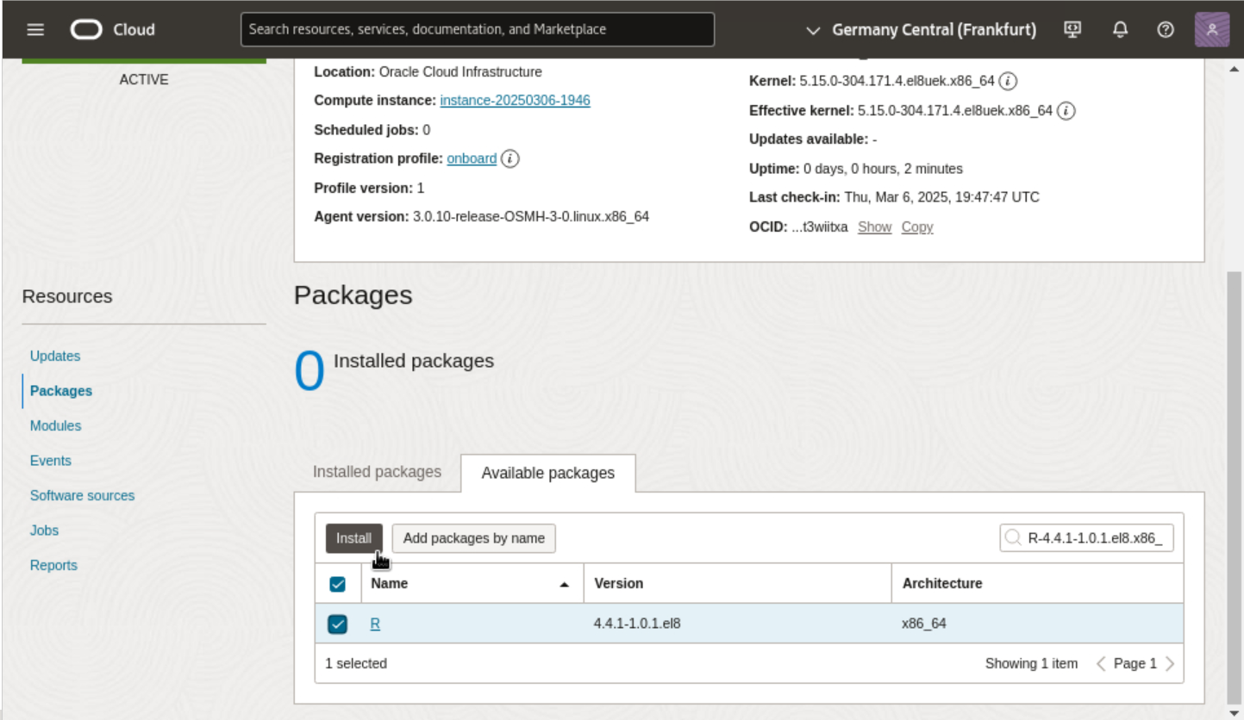Click the package filter search field
Viewport: 1244px width, 720px height.
pos(1086,539)
